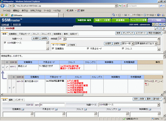Toggle the 不具合モード keyword checkbox
166x121 pixels.
[88, 48]
